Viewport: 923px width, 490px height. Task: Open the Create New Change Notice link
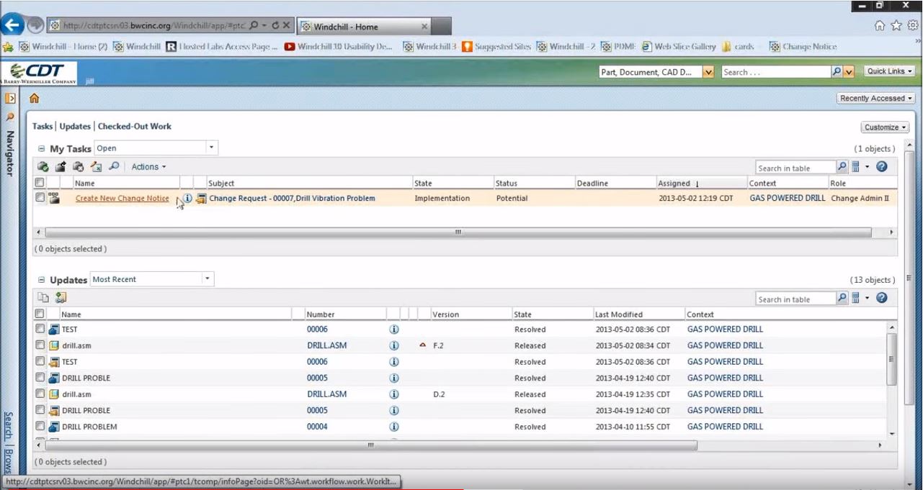[x=122, y=199]
